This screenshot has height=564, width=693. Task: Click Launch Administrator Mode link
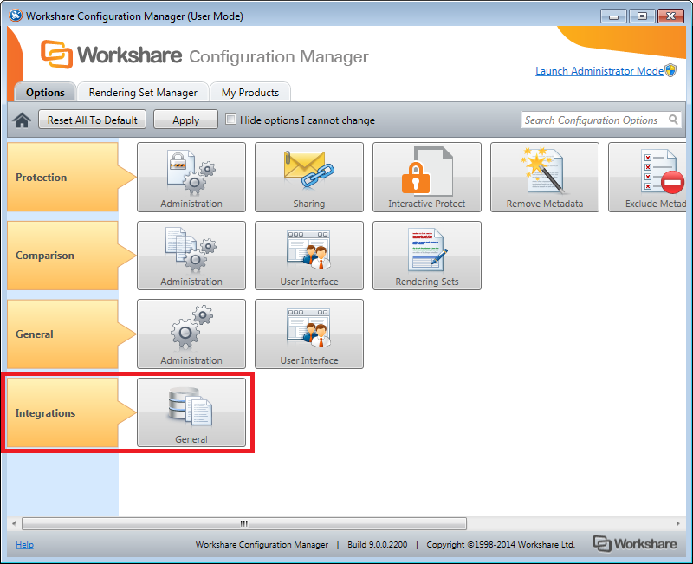click(x=599, y=71)
